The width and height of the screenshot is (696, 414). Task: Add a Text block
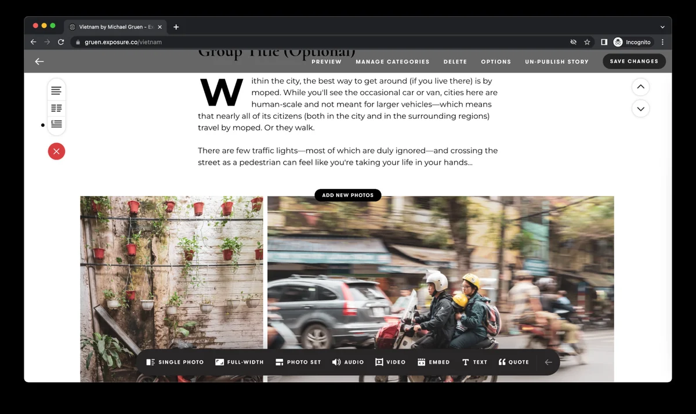pos(474,362)
